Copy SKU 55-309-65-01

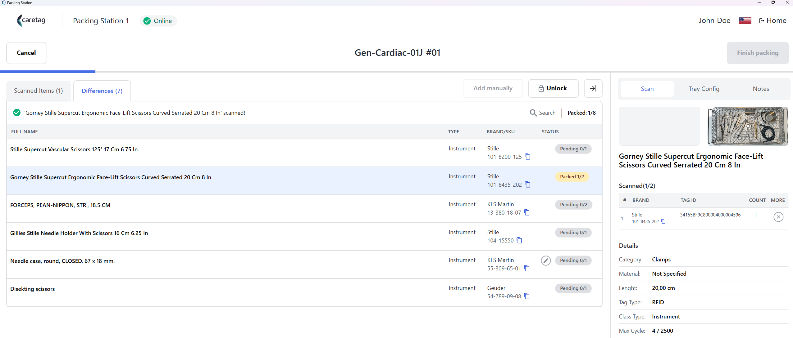tap(527, 268)
